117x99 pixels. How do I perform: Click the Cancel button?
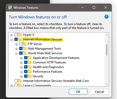point(99,92)
